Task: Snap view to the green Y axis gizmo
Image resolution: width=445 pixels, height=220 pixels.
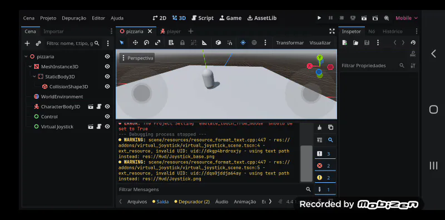Action: pyautogui.click(x=320, y=57)
